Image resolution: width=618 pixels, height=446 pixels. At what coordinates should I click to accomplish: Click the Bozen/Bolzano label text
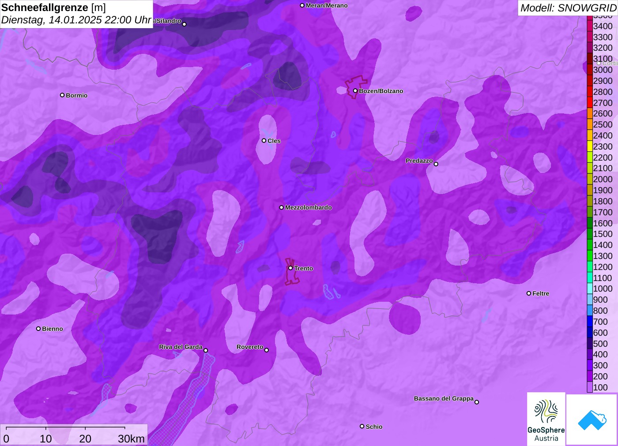click(381, 91)
